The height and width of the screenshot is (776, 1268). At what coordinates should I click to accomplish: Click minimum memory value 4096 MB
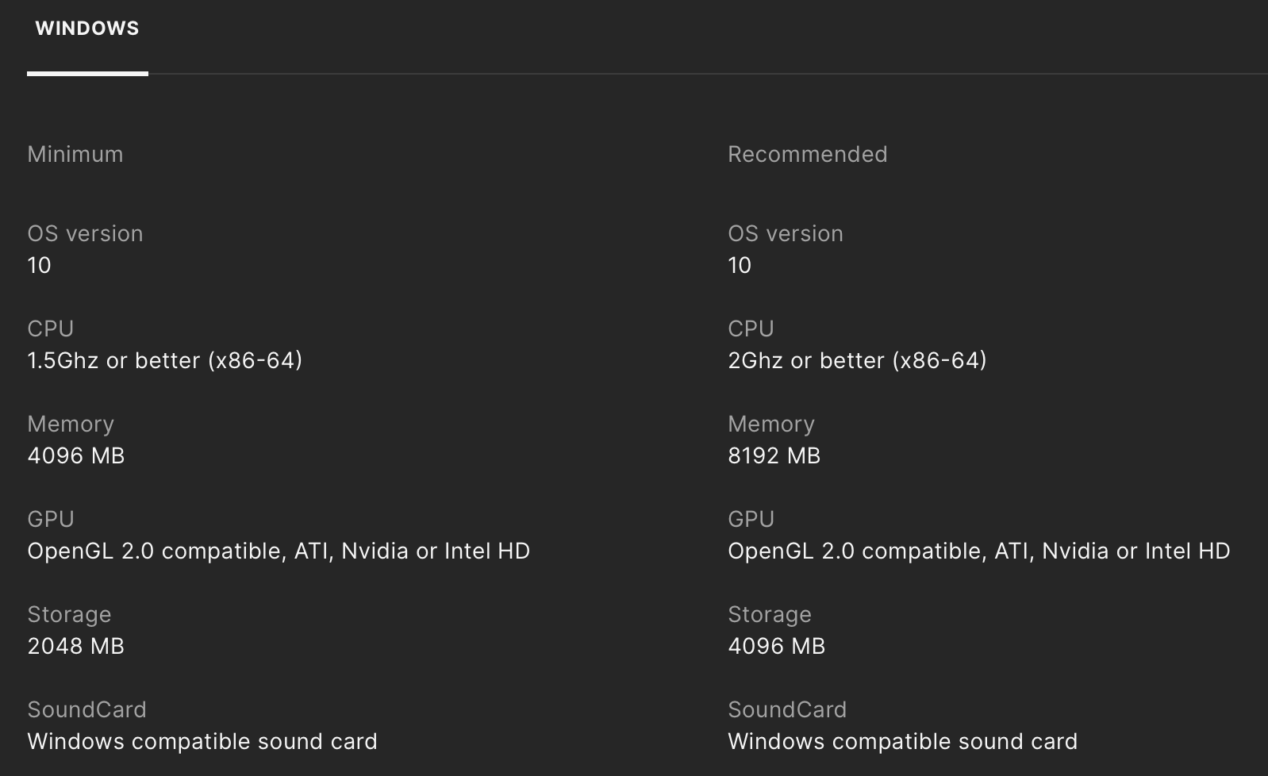click(76, 455)
